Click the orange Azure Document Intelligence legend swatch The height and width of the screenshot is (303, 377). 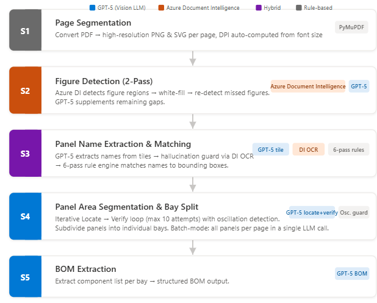point(161,8)
